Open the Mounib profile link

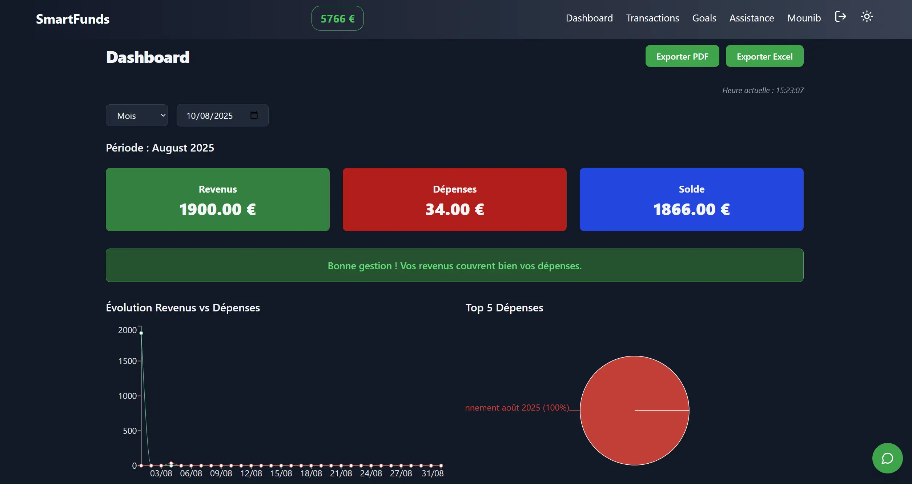(804, 18)
